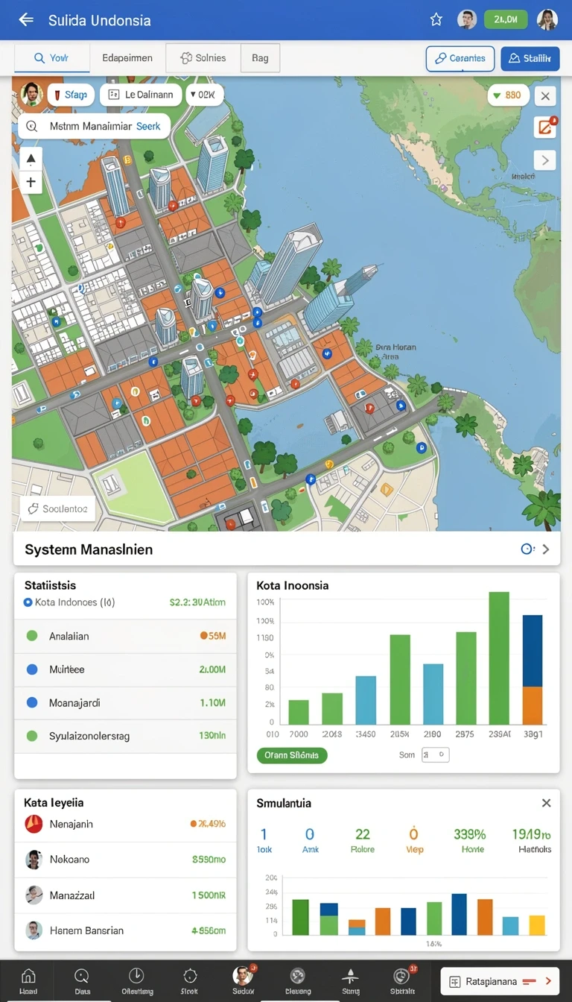Open the 880 dropdown on the map

click(x=509, y=95)
